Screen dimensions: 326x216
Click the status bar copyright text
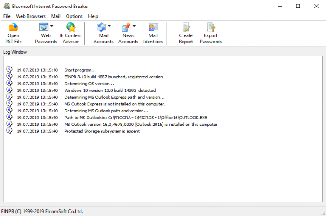click(x=42, y=211)
